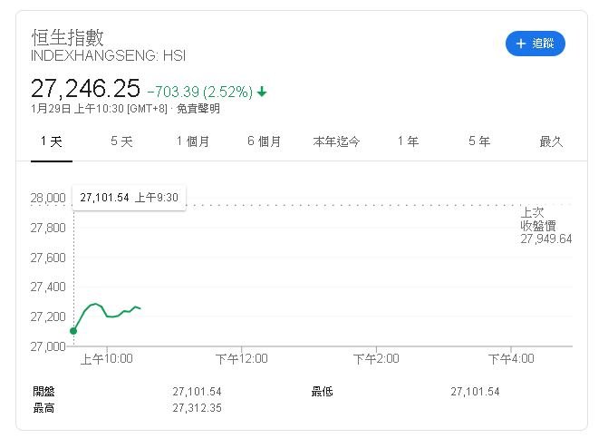Click the 最高 value 27,312.35
The height and width of the screenshot is (448, 608).
197,408
